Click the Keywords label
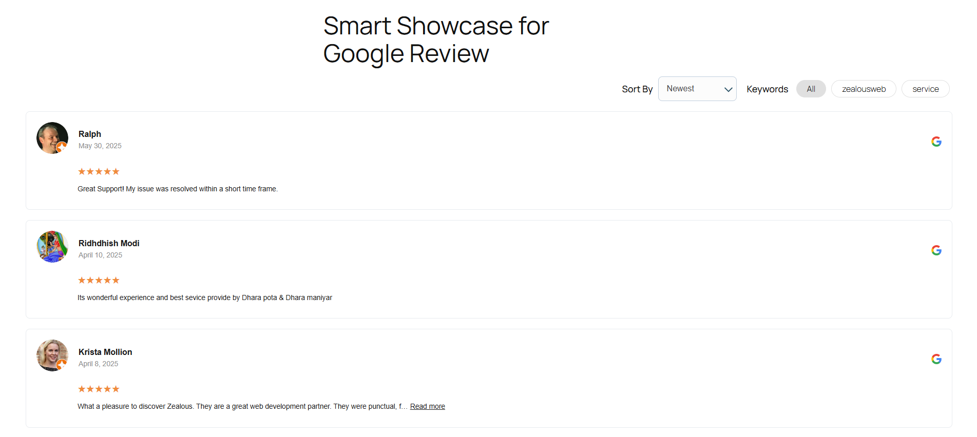Image resolution: width=977 pixels, height=437 pixels. (767, 89)
